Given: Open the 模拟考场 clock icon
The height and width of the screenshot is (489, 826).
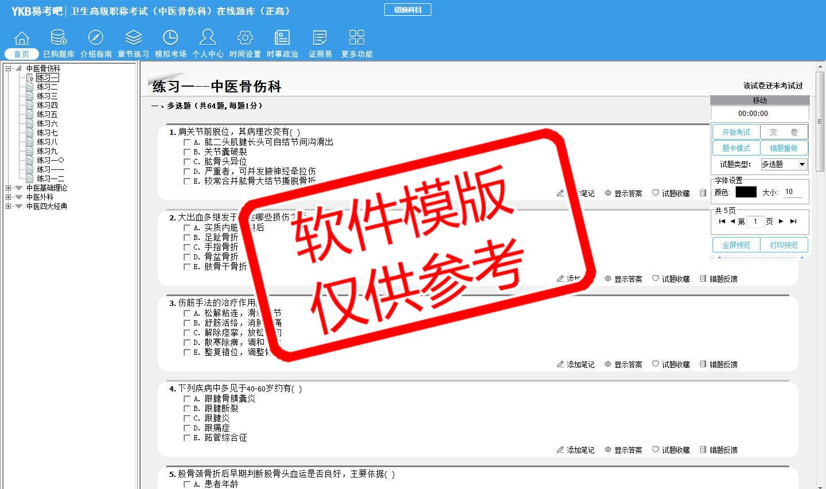Looking at the screenshot, I should (x=170, y=38).
